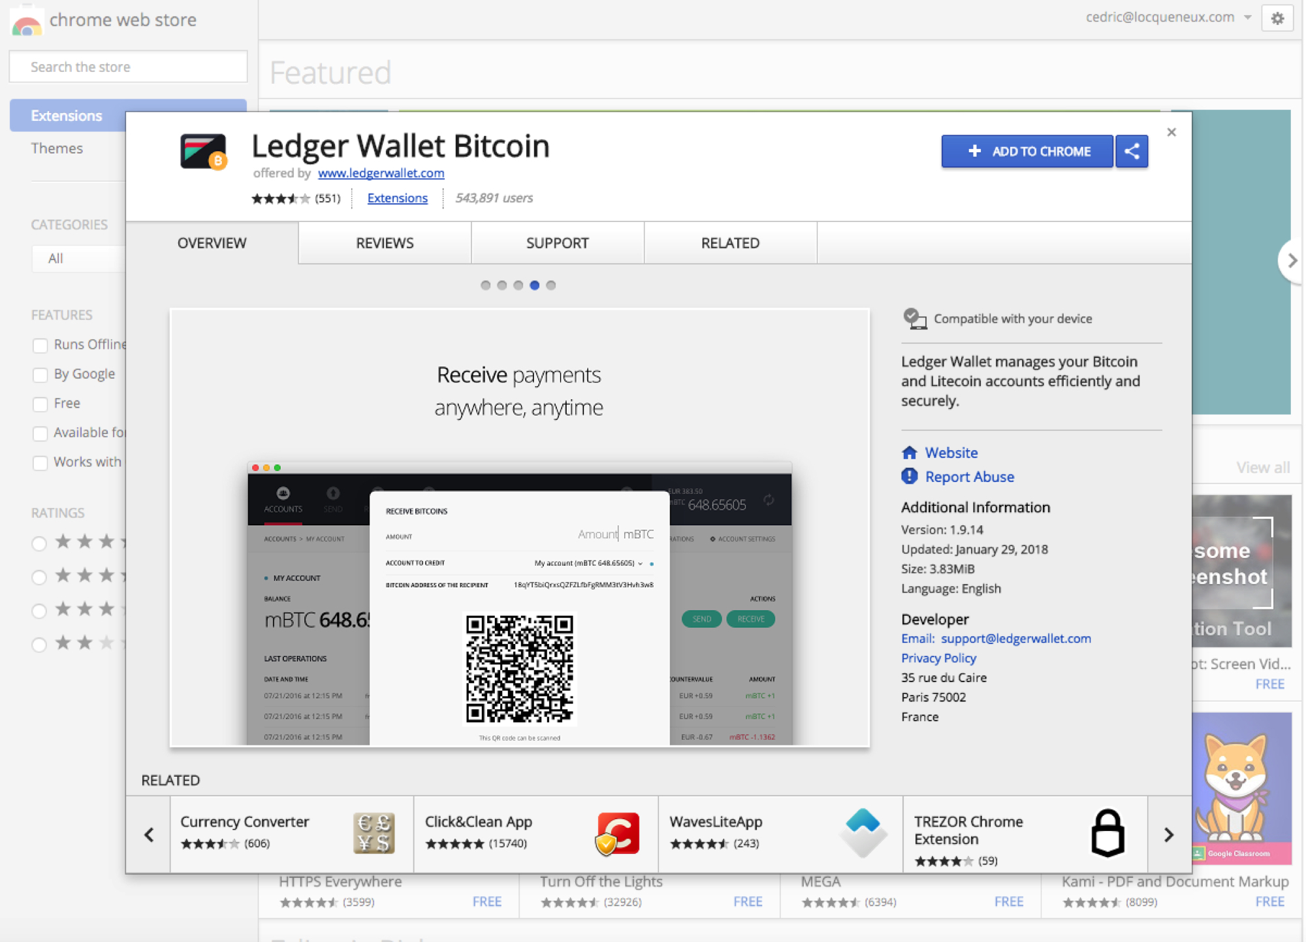Advance the Featured carousel with right arrow
This screenshot has width=1306, height=942.
(1292, 260)
